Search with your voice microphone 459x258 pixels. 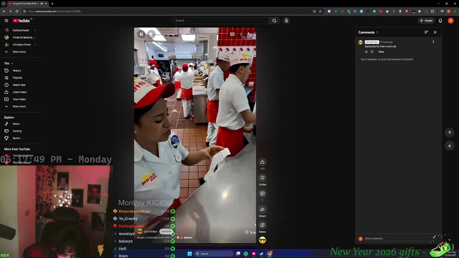tap(287, 20)
